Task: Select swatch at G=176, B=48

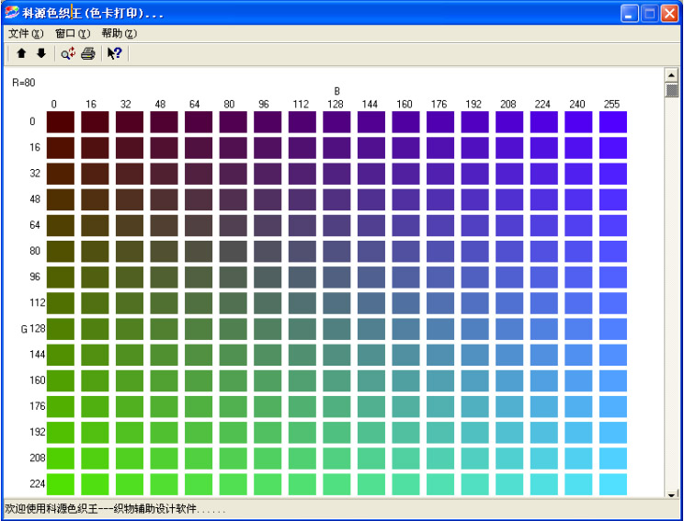Action: click(164, 407)
